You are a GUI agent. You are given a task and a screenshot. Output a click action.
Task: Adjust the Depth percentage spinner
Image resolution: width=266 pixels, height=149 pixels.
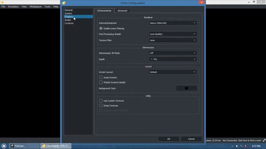173,59
